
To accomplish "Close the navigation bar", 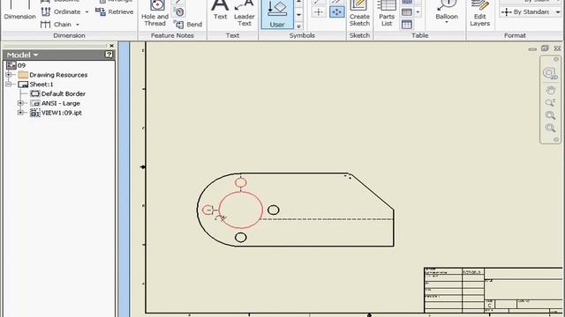I will pyautogui.click(x=556, y=59).
